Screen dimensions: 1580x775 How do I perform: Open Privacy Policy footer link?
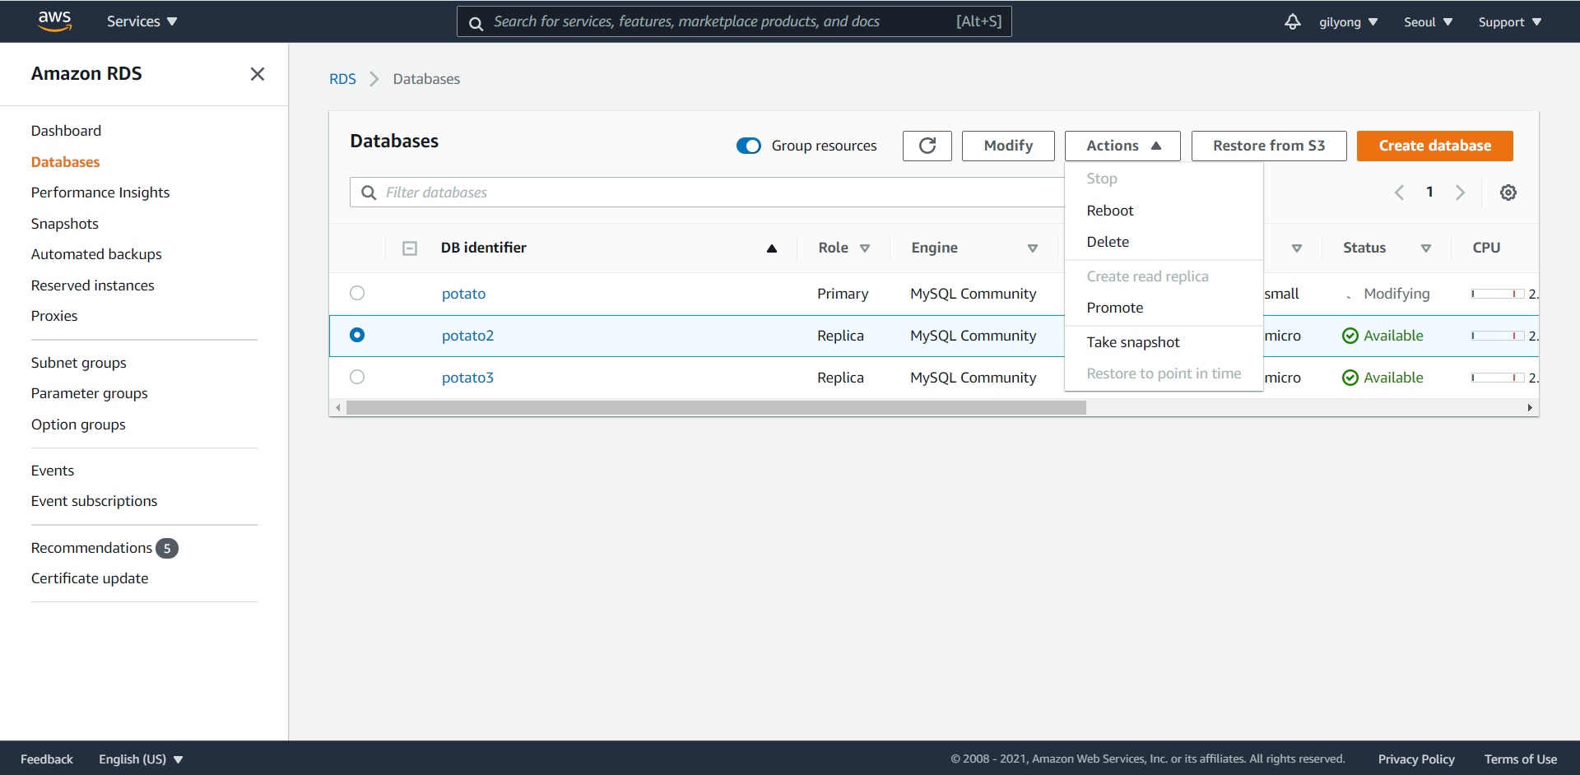1416,759
